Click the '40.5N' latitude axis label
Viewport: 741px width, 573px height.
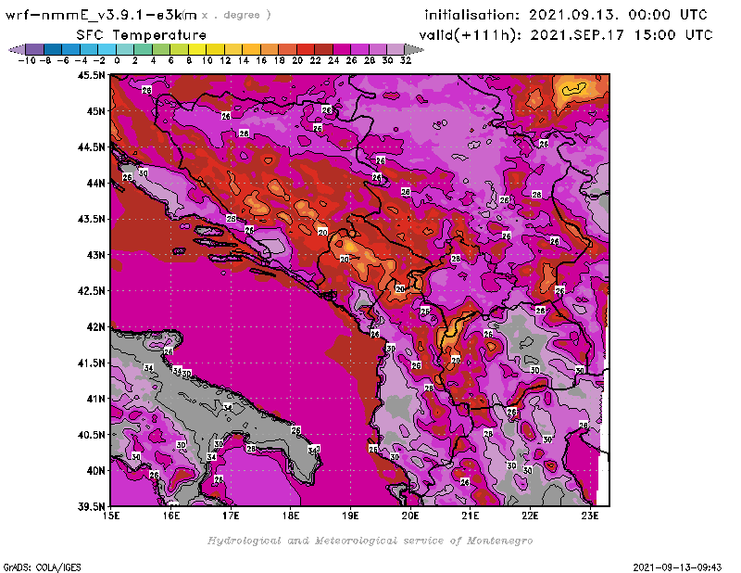91,435
